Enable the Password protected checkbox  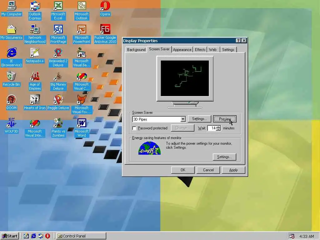coord(134,128)
